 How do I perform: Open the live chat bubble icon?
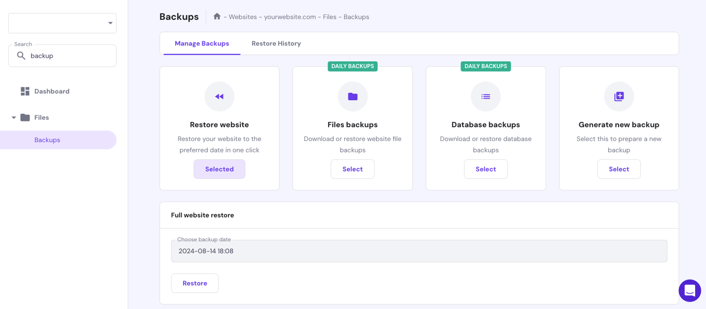click(690, 290)
